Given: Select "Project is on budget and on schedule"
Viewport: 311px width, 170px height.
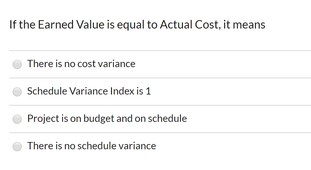Looking at the screenshot, I should tap(17, 119).
